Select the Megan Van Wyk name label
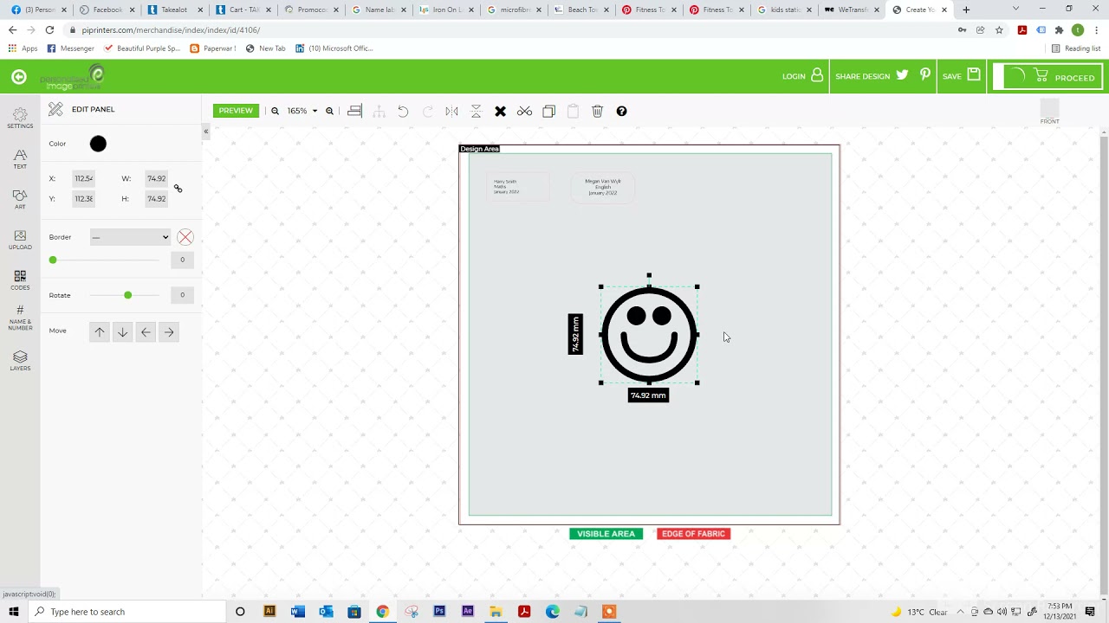1109x623 pixels. tap(603, 187)
